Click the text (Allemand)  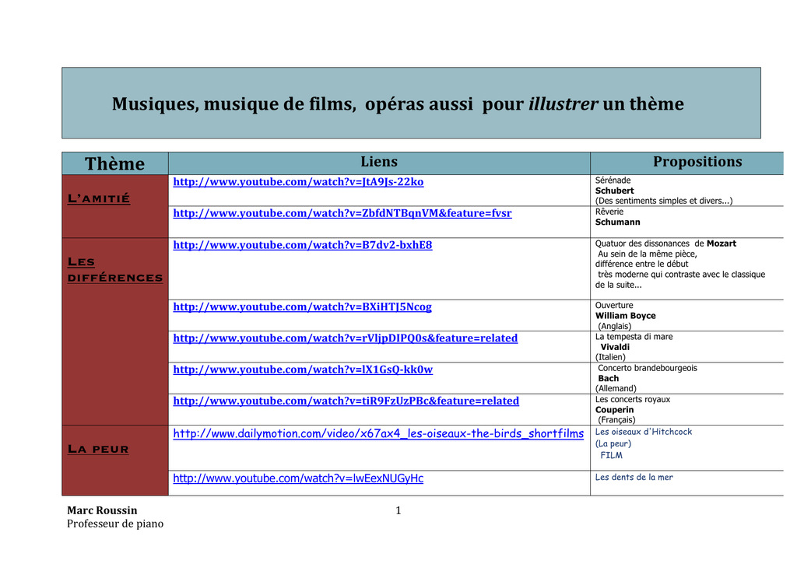click(616, 389)
